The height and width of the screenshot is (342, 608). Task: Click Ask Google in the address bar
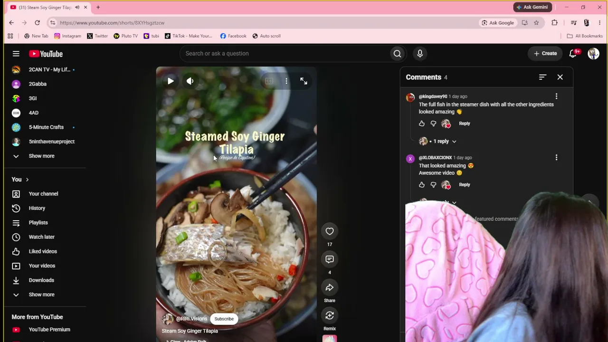[x=498, y=23]
